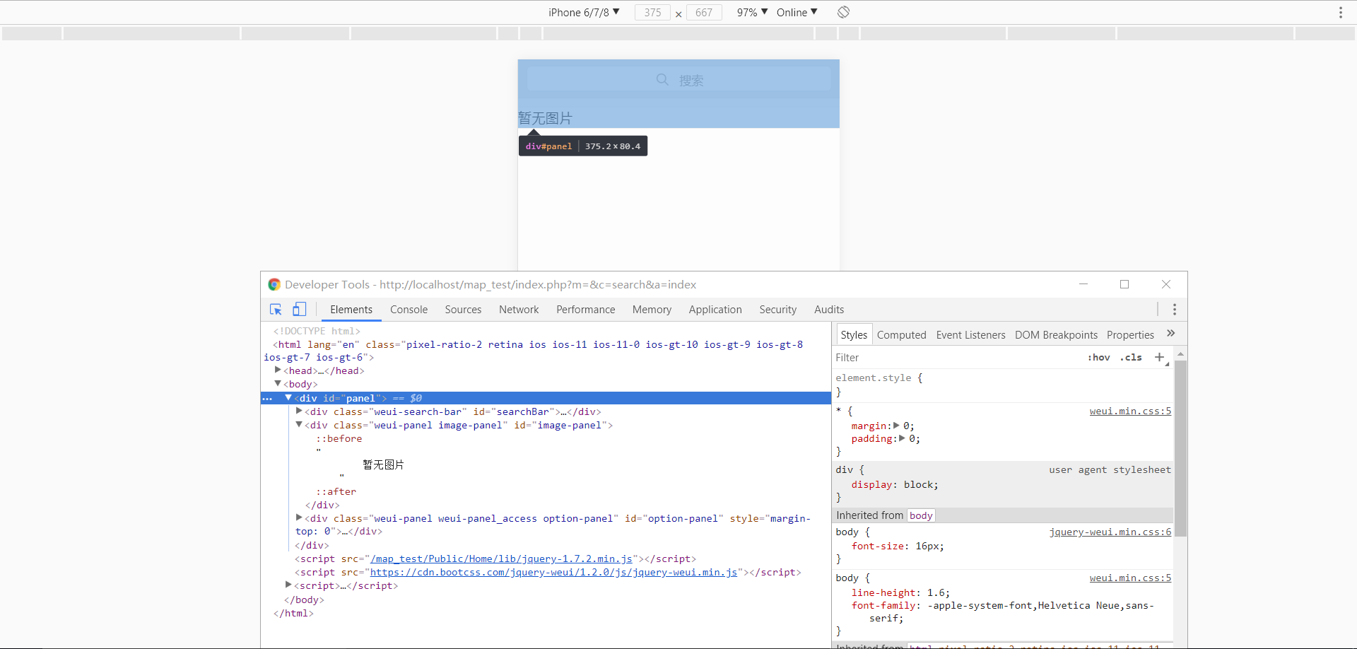Screen dimensions: 1357x649
Task: Click the Styles Filter input field
Action: tap(958, 358)
